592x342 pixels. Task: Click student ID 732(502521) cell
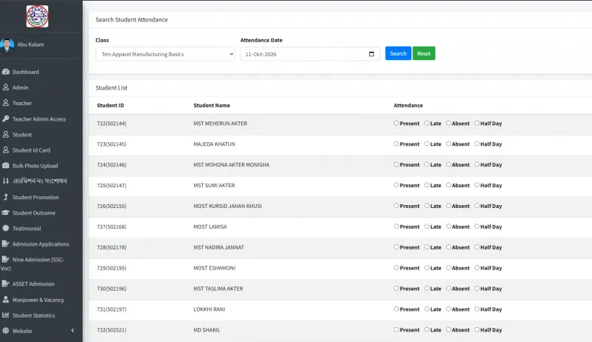tap(112, 330)
